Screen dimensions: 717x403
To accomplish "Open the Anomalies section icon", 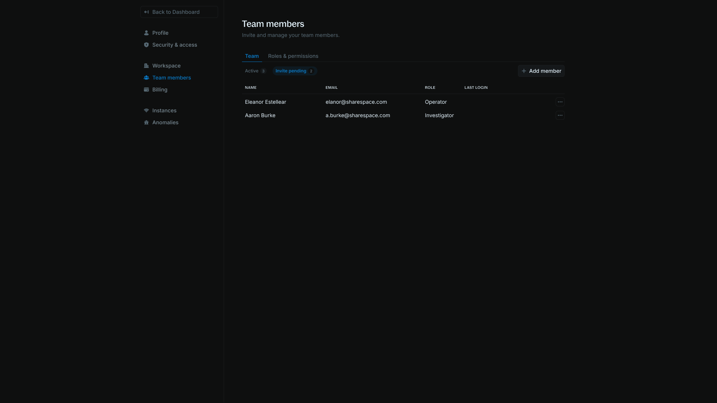I will (x=146, y=122).
